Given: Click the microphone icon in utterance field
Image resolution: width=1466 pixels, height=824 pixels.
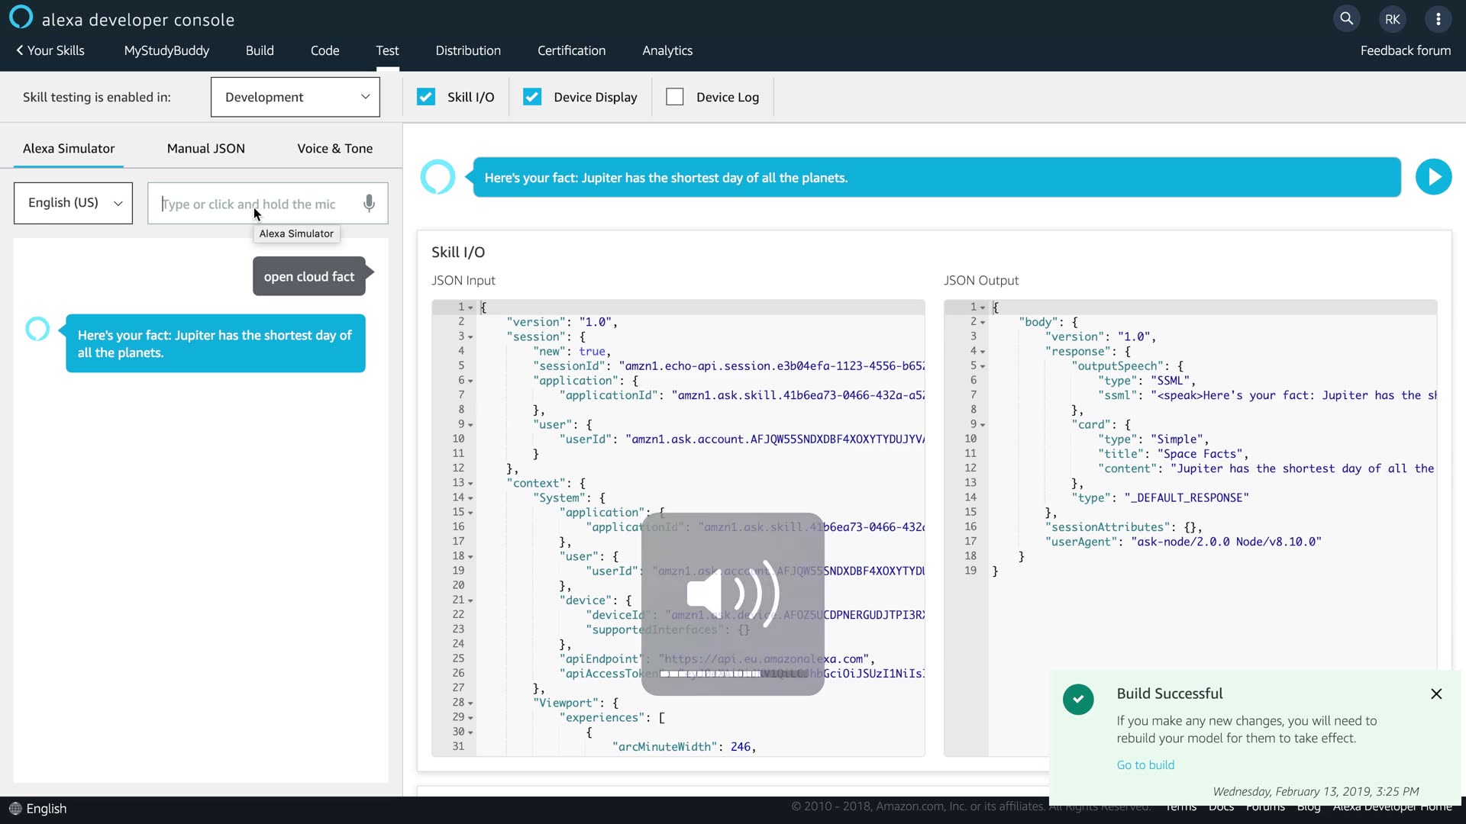Looking at the screenshot, I should (x=369, y=204).
